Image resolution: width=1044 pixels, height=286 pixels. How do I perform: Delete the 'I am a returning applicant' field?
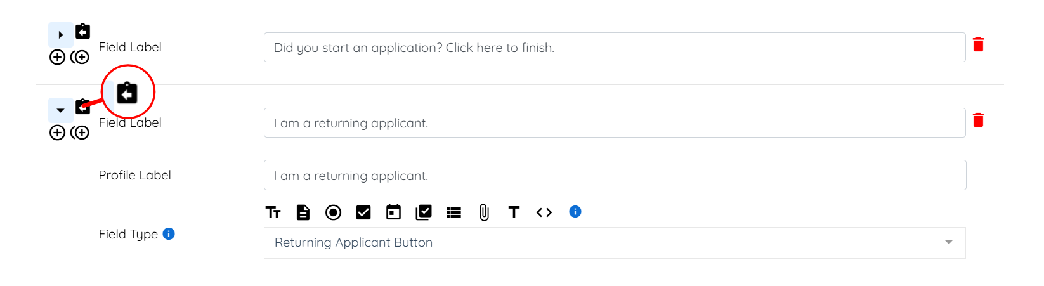pos(978,120)
